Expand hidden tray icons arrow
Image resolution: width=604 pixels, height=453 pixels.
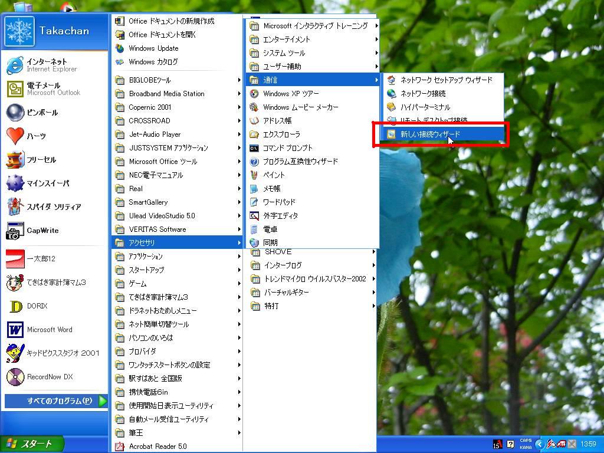(x=539, y=445)
